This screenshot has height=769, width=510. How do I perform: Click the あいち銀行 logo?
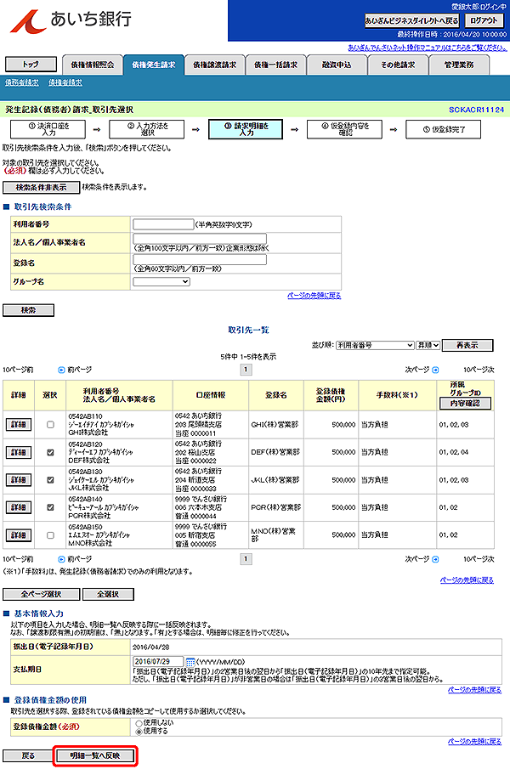pyautogui.click(x=71, y=20)
